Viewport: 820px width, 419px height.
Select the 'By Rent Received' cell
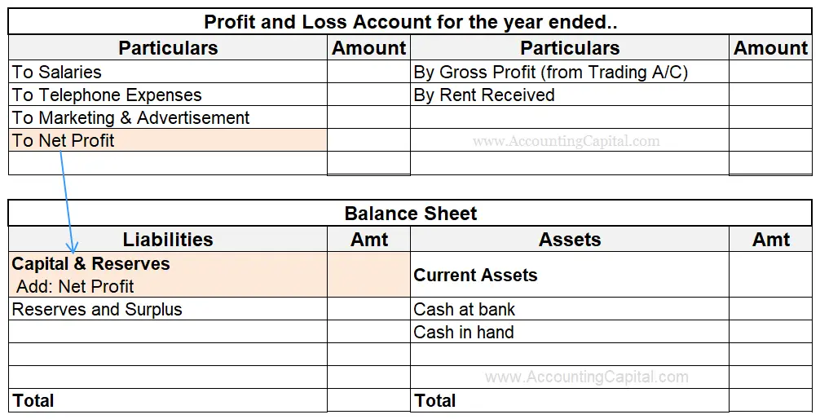(x=484, y=95)
